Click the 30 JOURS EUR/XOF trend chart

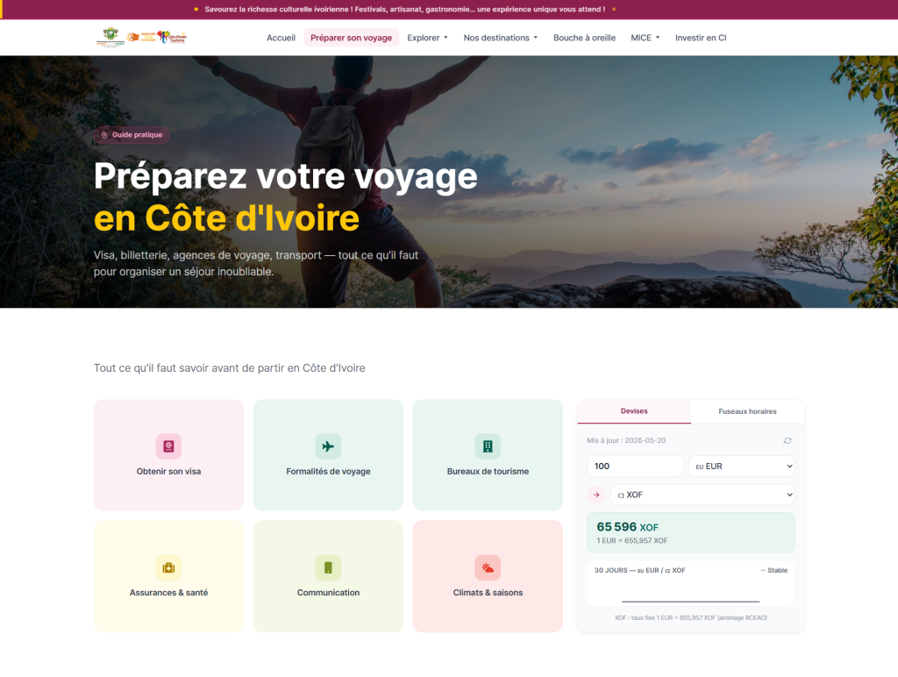tap(691, 584)
